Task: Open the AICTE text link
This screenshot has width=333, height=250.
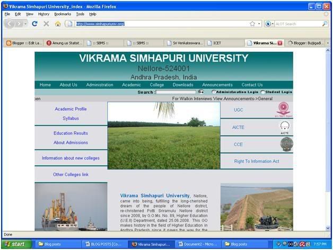Action: (x=238, y=127)
